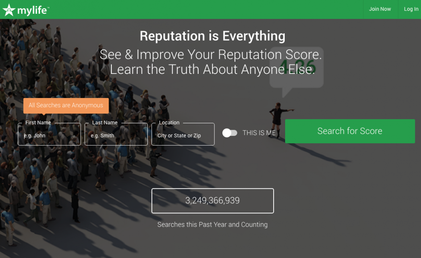
Task: Click the Last Name field label
Action: 105,123
